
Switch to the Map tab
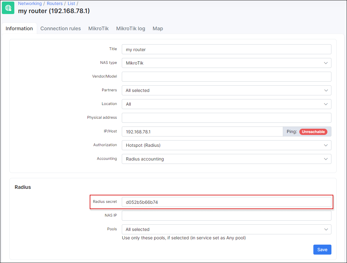[158, 29]
